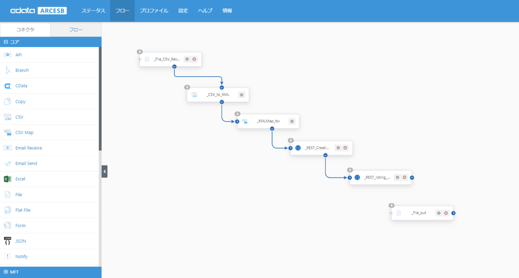Image resolution: width=519 pixels, height=278 pixels.
Task: Switch to the フロー sidebar tab
Action: (x=76, y=30)
